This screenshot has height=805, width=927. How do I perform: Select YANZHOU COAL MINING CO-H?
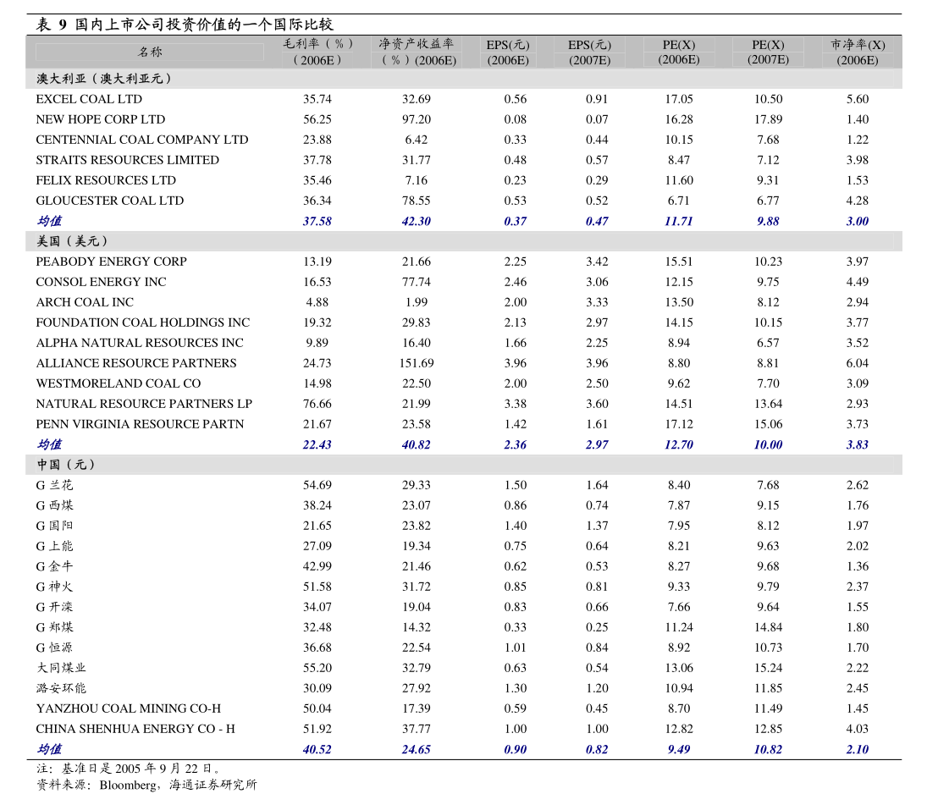click(129, 709)
